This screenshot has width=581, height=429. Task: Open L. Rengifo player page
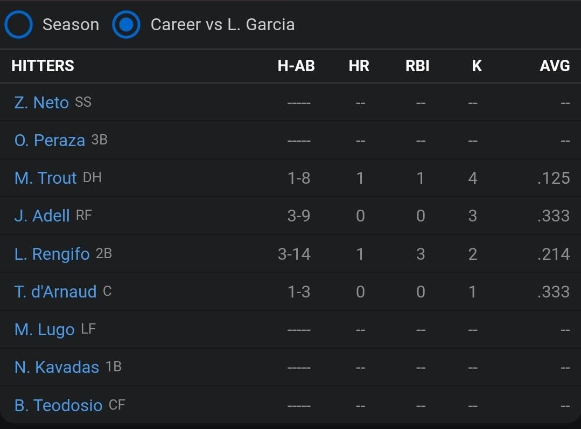click(x=52, y=254)
